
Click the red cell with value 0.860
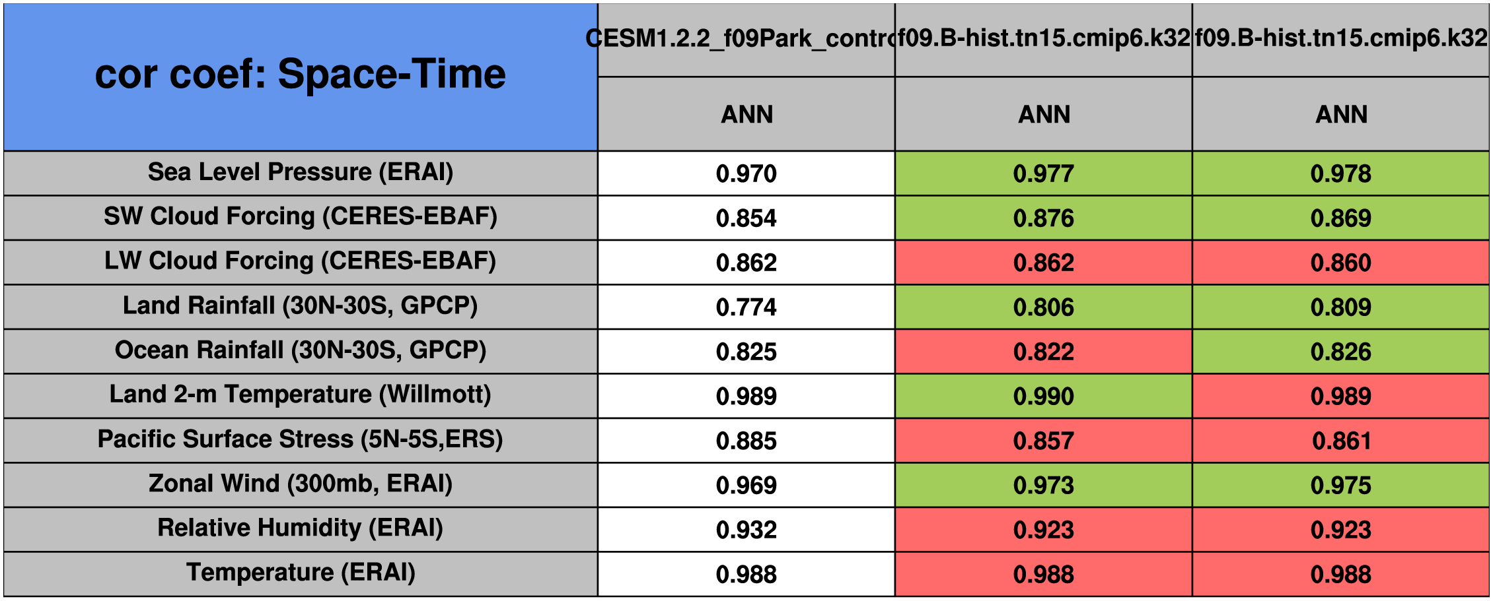point(1340,263)
